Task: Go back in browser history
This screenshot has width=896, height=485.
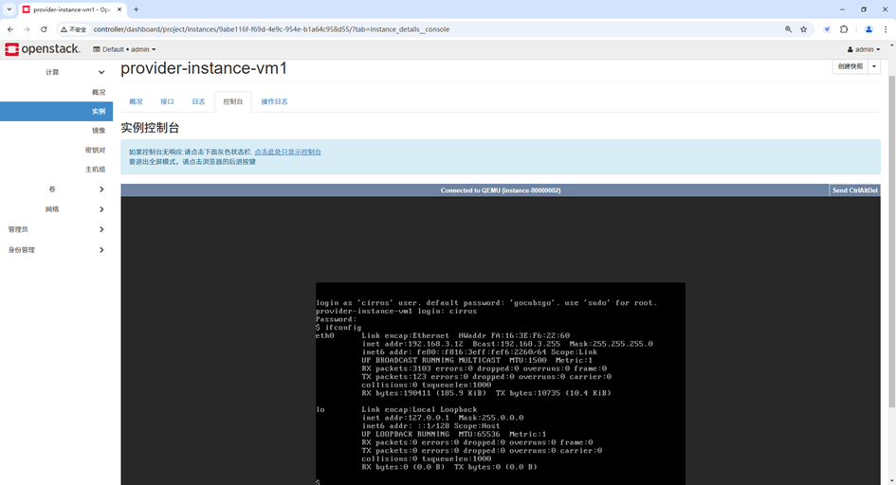Action: pos(10,29)
